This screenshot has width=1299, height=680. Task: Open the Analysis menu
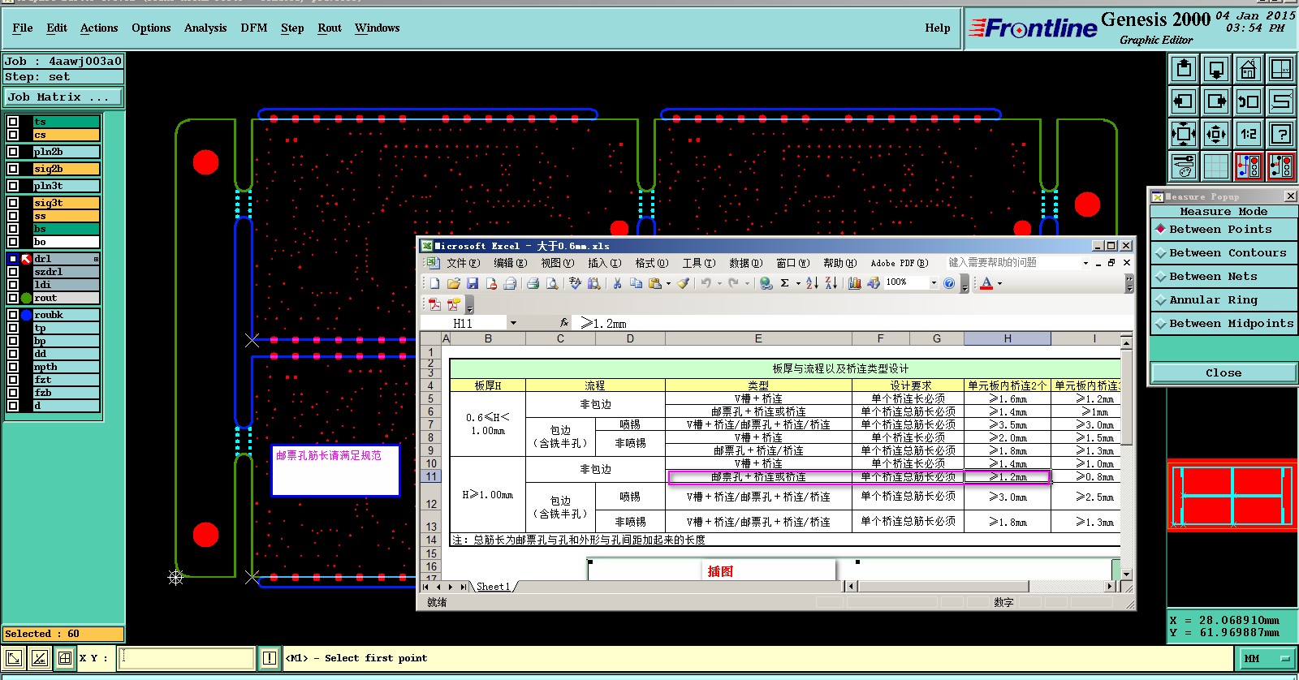point(205,28)
